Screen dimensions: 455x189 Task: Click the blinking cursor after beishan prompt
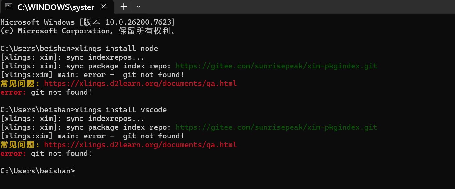point(75,171)
